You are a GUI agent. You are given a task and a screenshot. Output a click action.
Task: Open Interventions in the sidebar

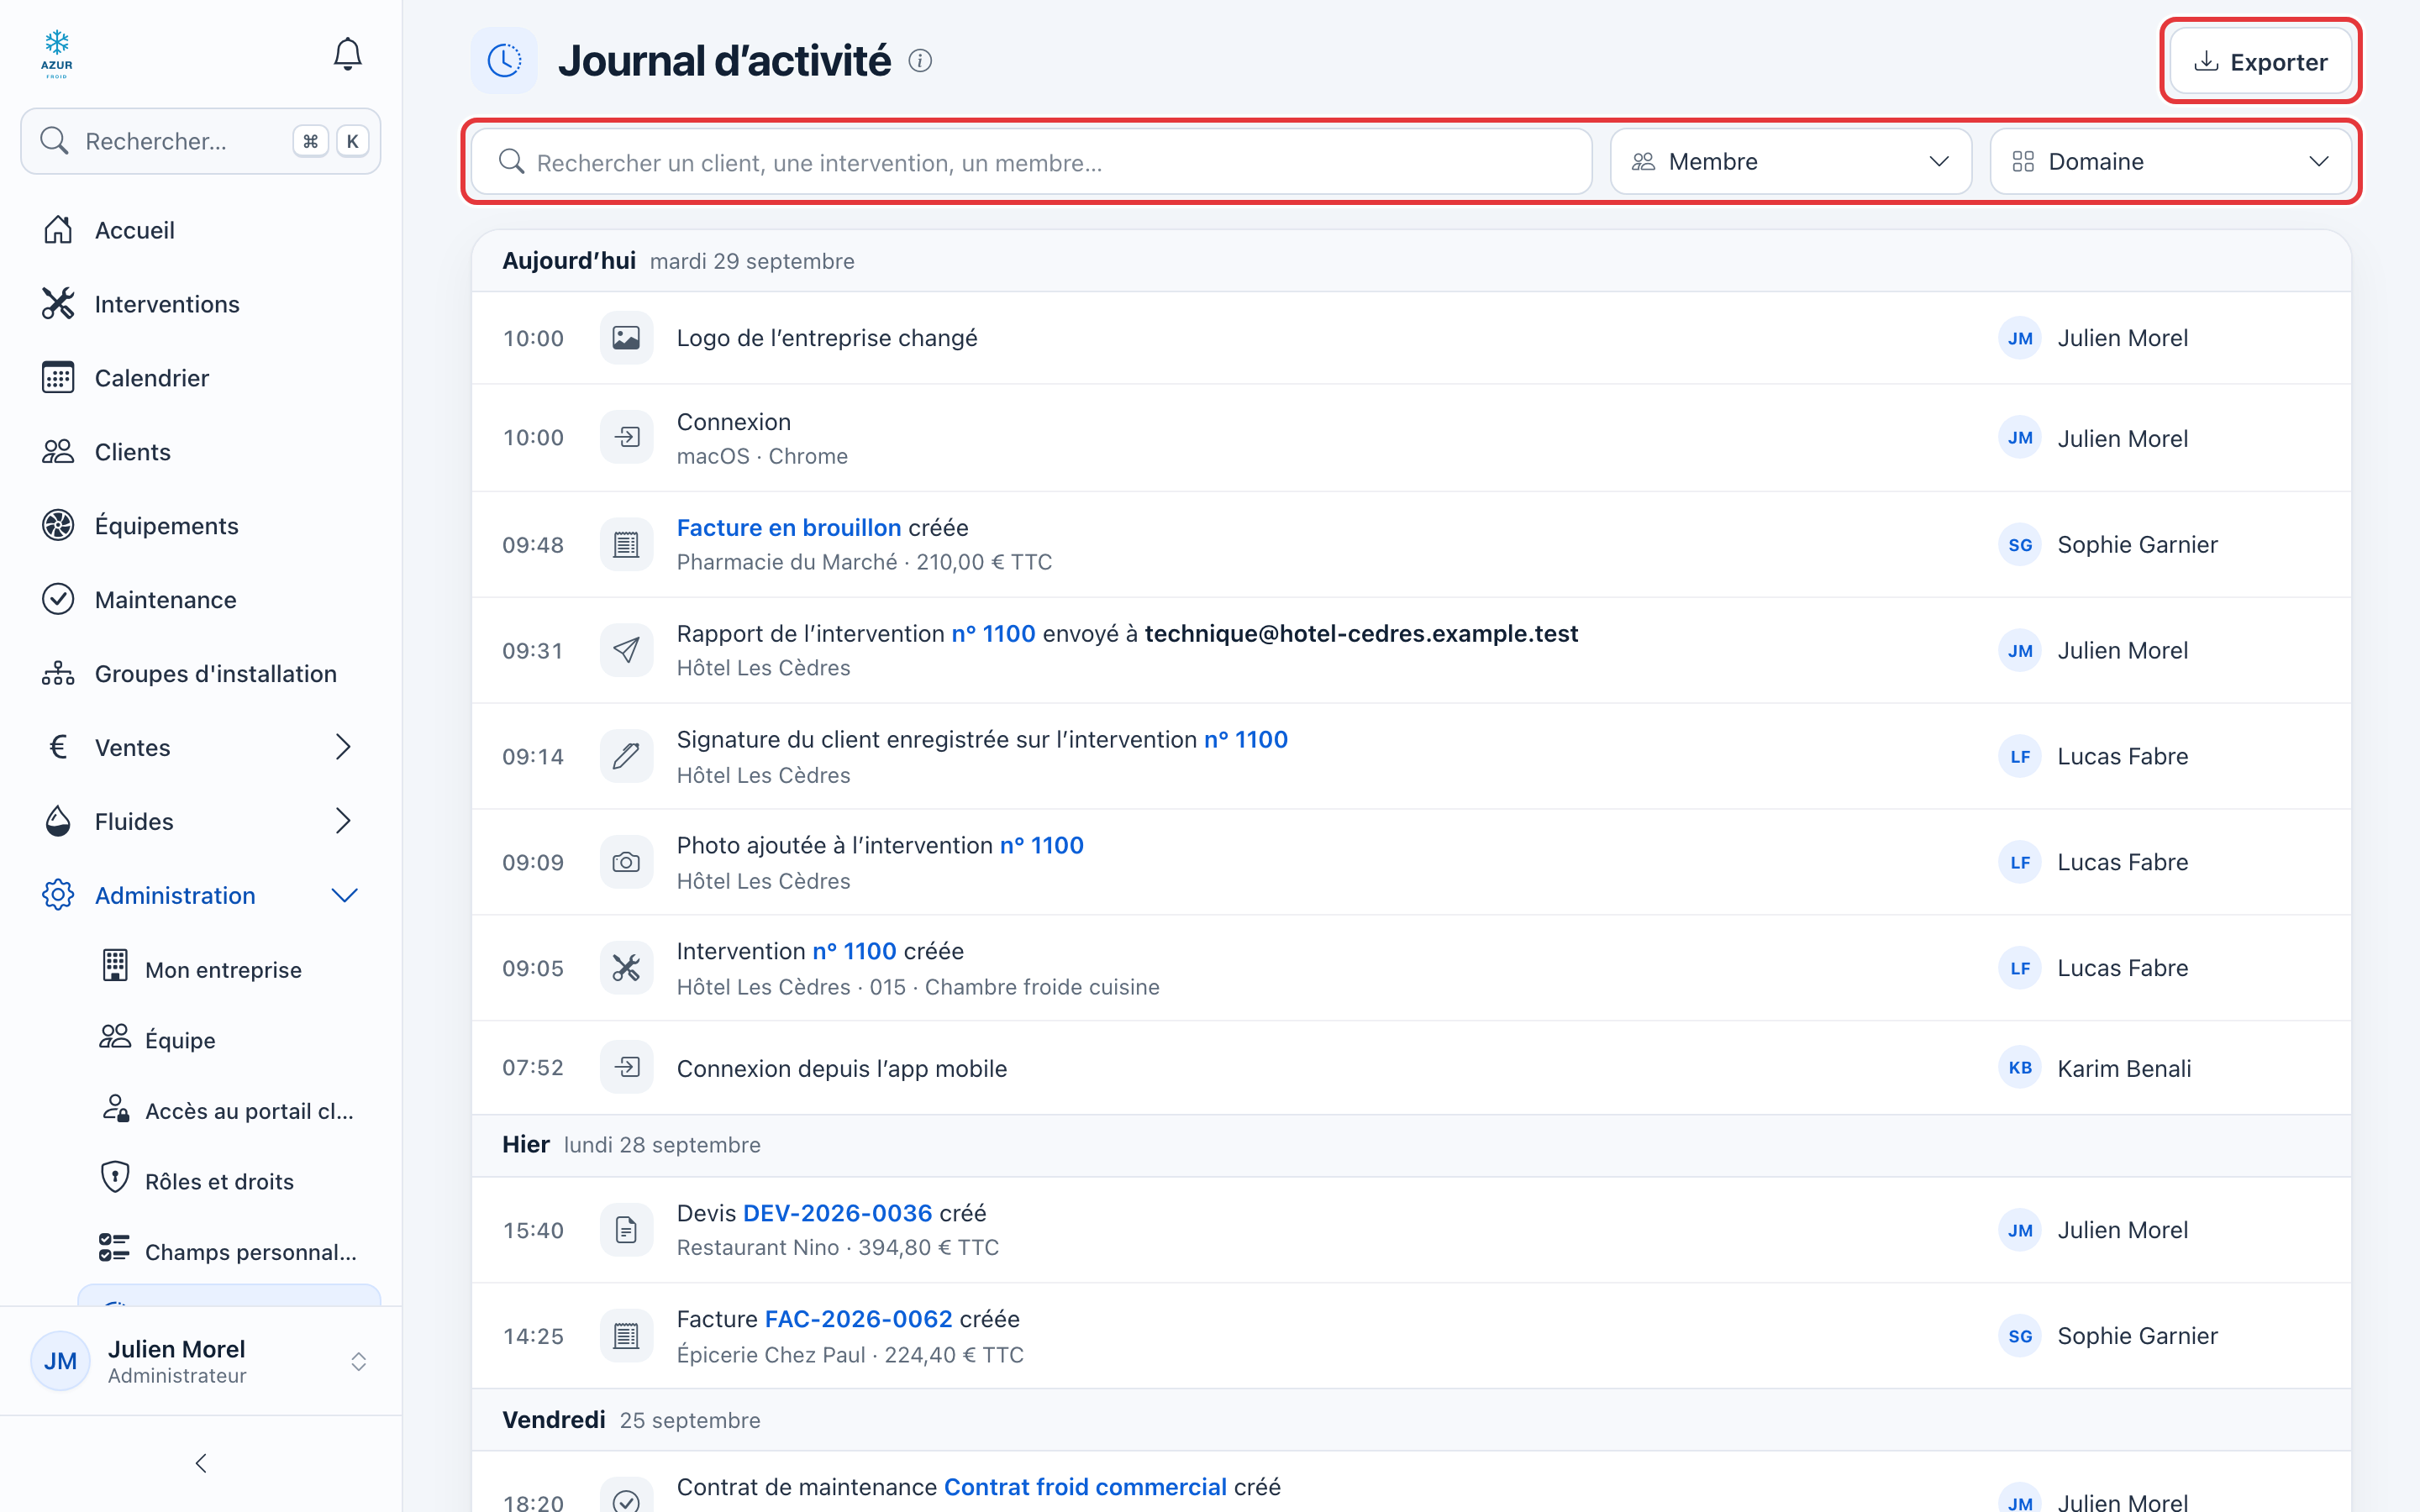(x=200, y=304)
